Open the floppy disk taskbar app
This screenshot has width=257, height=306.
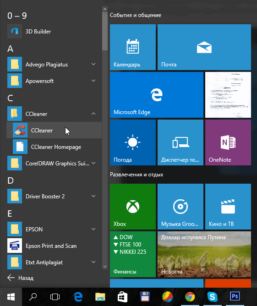[x=145, y=297]
